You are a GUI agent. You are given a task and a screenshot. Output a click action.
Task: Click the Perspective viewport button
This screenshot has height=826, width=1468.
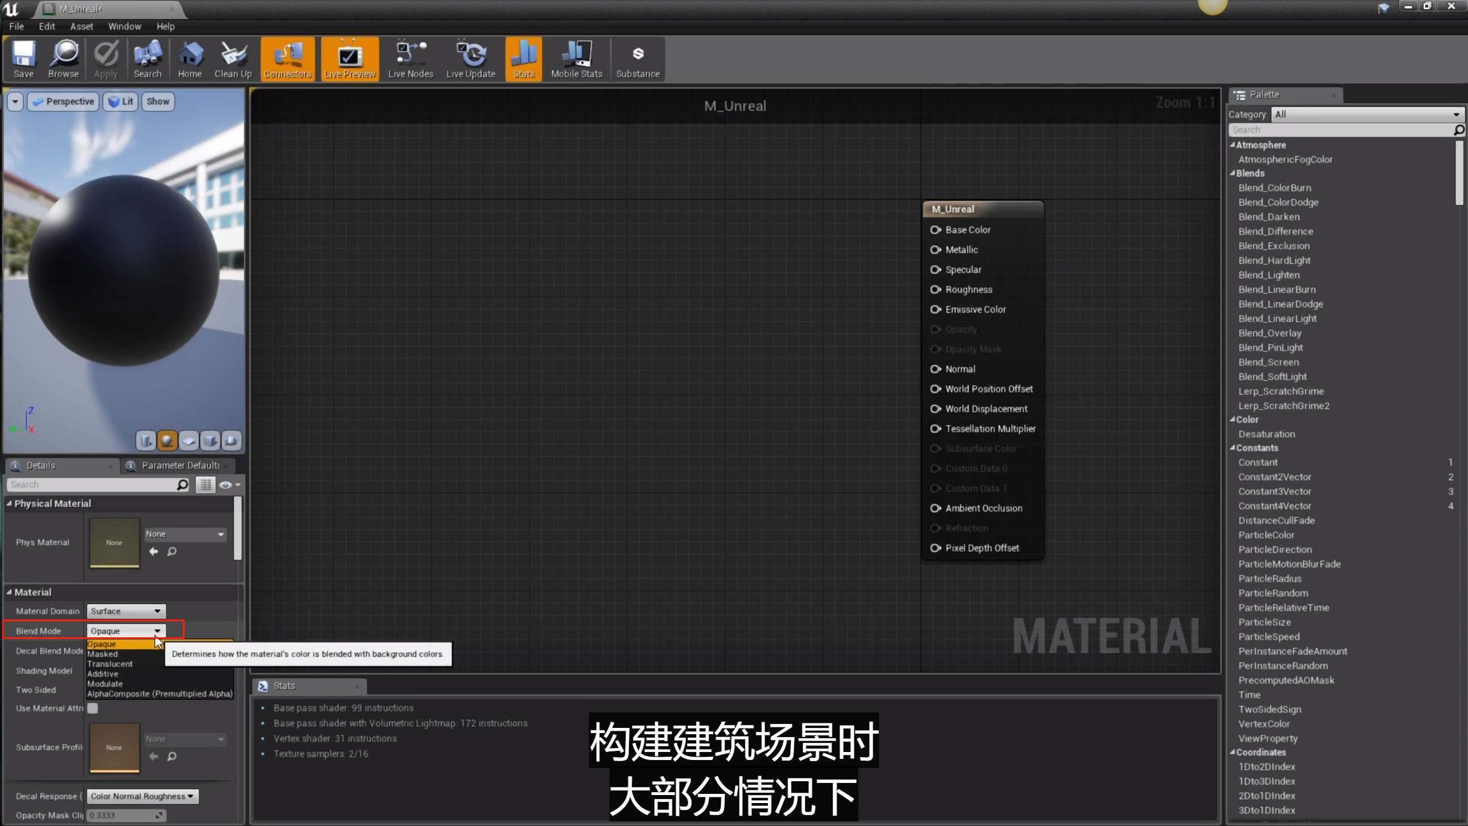[x=63, y=102]
